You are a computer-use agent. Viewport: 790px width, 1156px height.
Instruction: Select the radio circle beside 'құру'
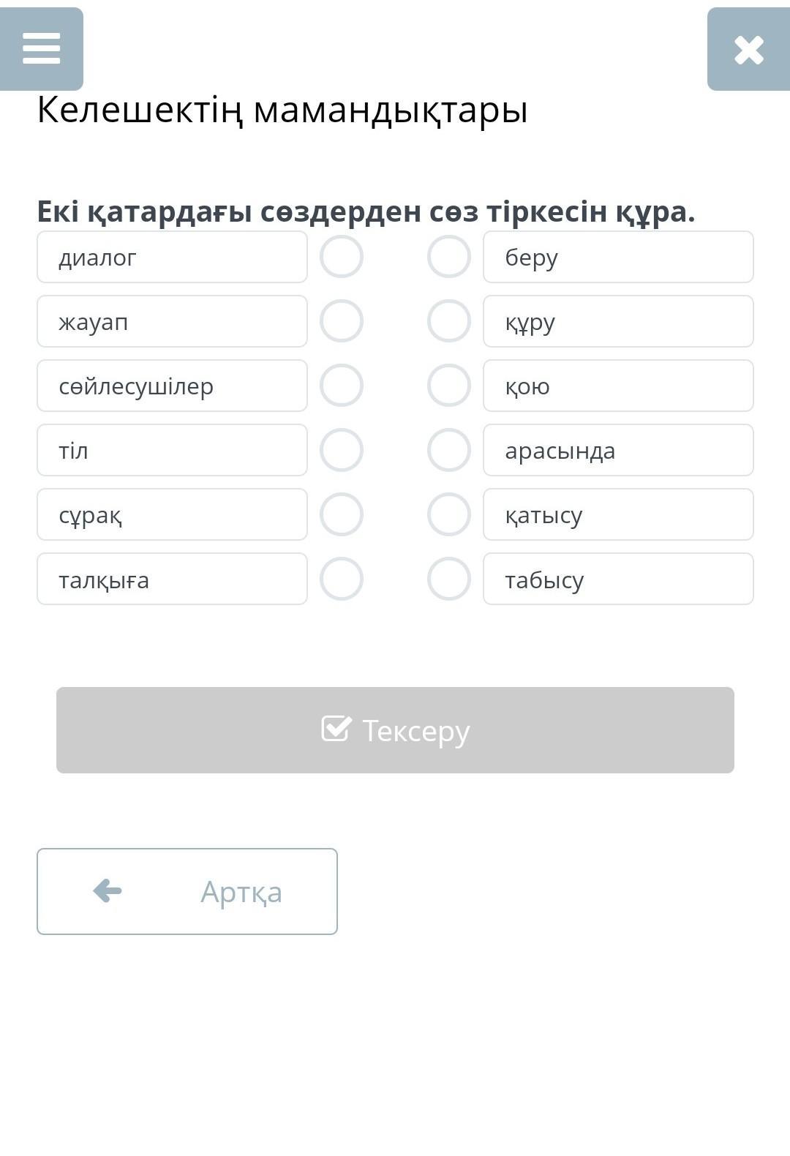[449, 321]
